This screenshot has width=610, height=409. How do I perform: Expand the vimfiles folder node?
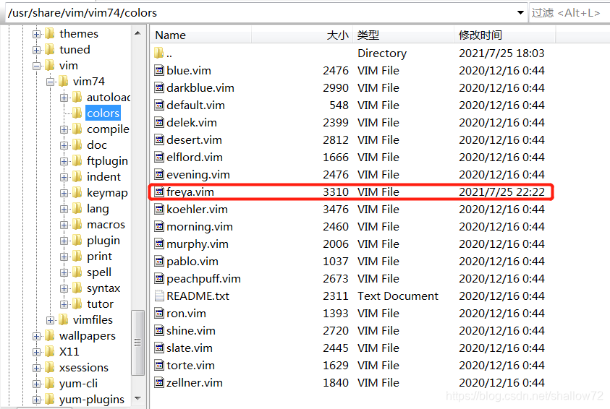(x=50, y=320)
